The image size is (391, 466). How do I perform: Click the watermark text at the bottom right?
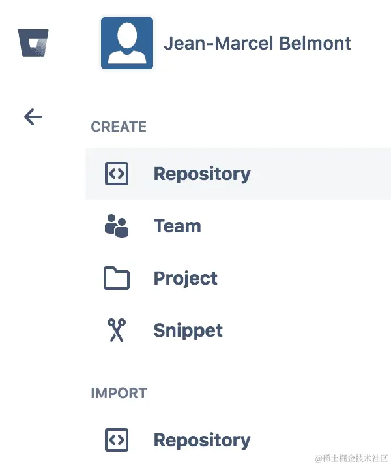(351, 458)
